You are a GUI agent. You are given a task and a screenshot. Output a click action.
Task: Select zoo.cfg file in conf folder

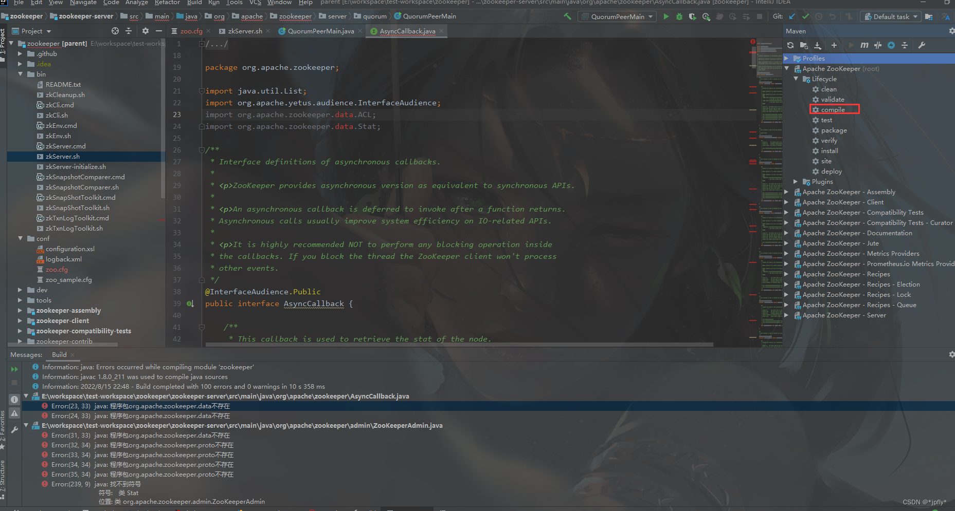tap(57, 270)
